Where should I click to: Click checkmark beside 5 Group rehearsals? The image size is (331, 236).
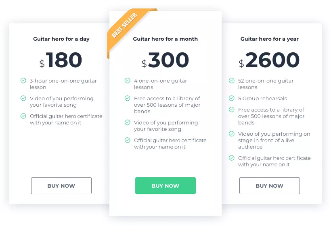click(x=232, y=98)
